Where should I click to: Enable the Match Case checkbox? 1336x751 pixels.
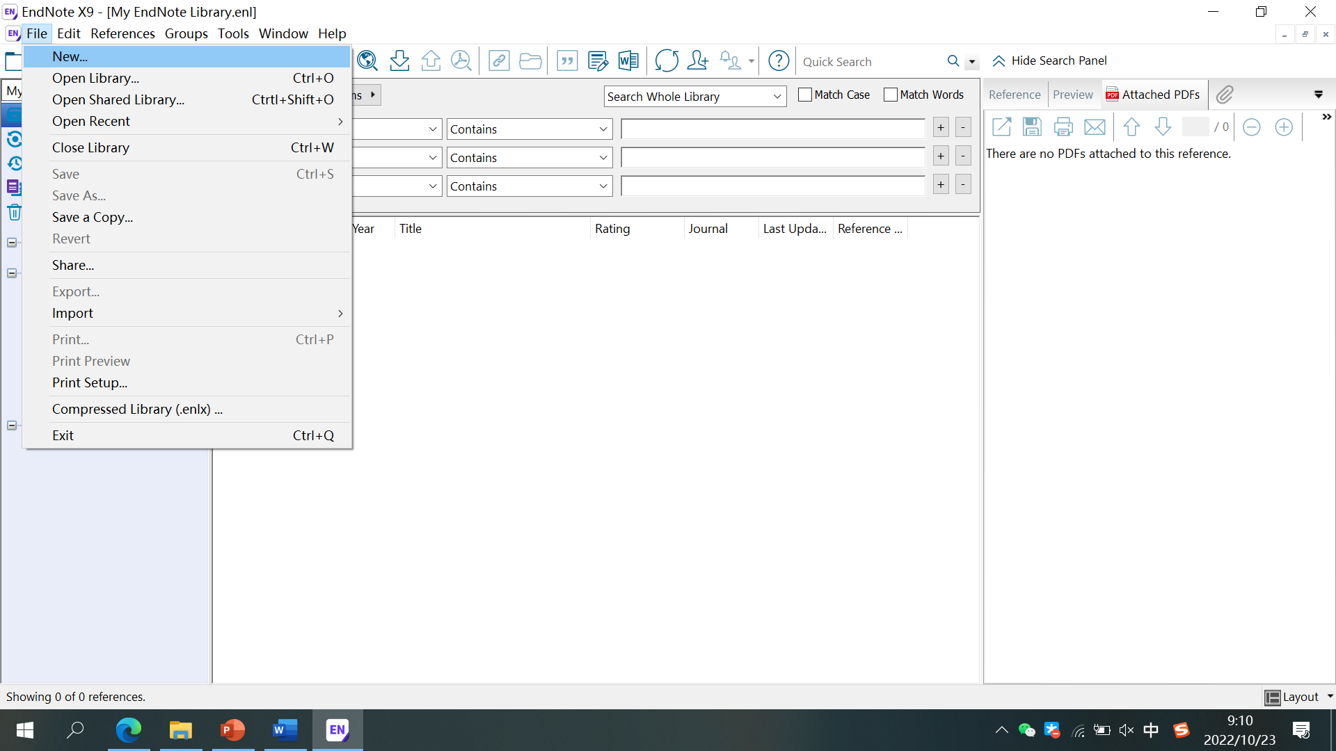(805, 95)
